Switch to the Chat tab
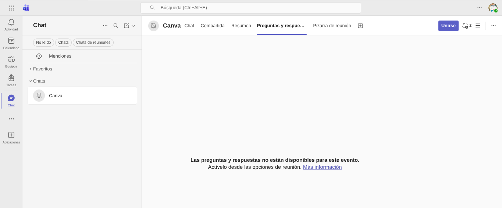This screenshot has width=502, height=208. 189,26
